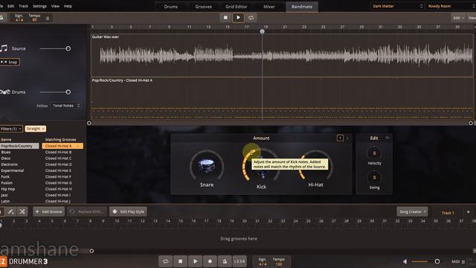Click stop in the bottom transport

pyautogui.click(x=180, y=261)
